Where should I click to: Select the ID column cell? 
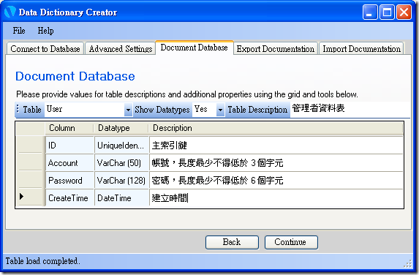point(69,146)
